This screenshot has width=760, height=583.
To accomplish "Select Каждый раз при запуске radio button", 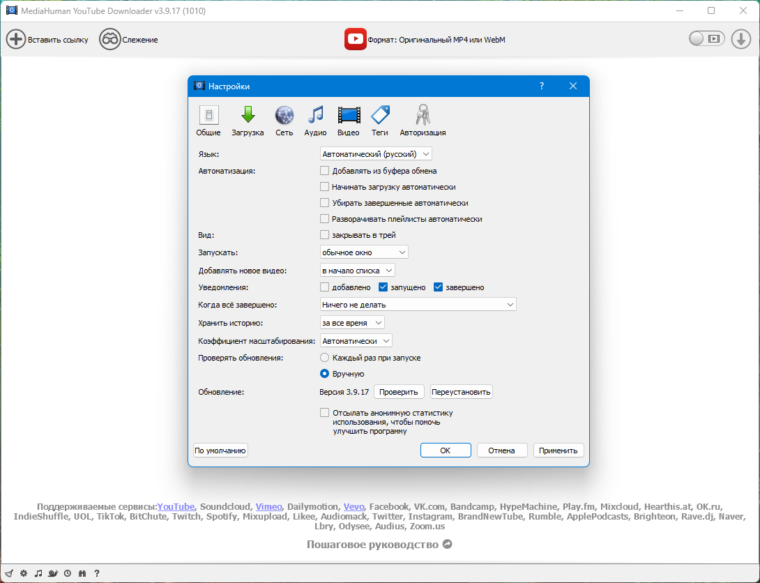I will tap(324, 358).
